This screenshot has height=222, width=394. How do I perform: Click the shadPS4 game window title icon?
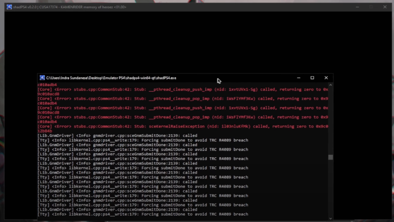[x=9, y=7]
